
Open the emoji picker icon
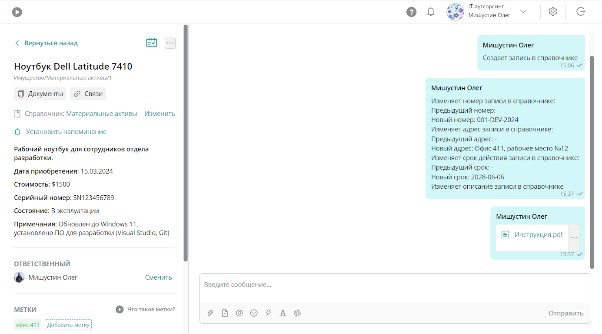(x=254, y=313)
